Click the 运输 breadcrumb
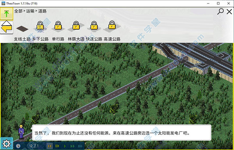This screenshot has width=234, height=150. pyautogui.click(x=30, y=11)
